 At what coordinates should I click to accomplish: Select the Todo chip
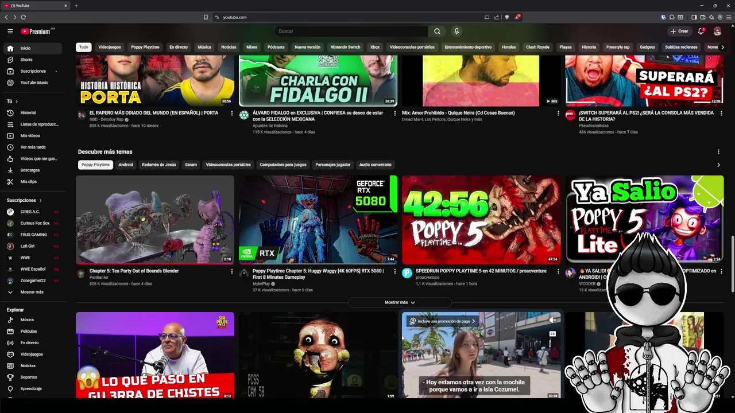coord(84,47)
